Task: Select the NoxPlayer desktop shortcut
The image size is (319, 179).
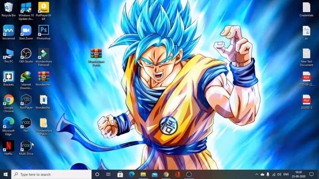Action: tap(26, 102)
